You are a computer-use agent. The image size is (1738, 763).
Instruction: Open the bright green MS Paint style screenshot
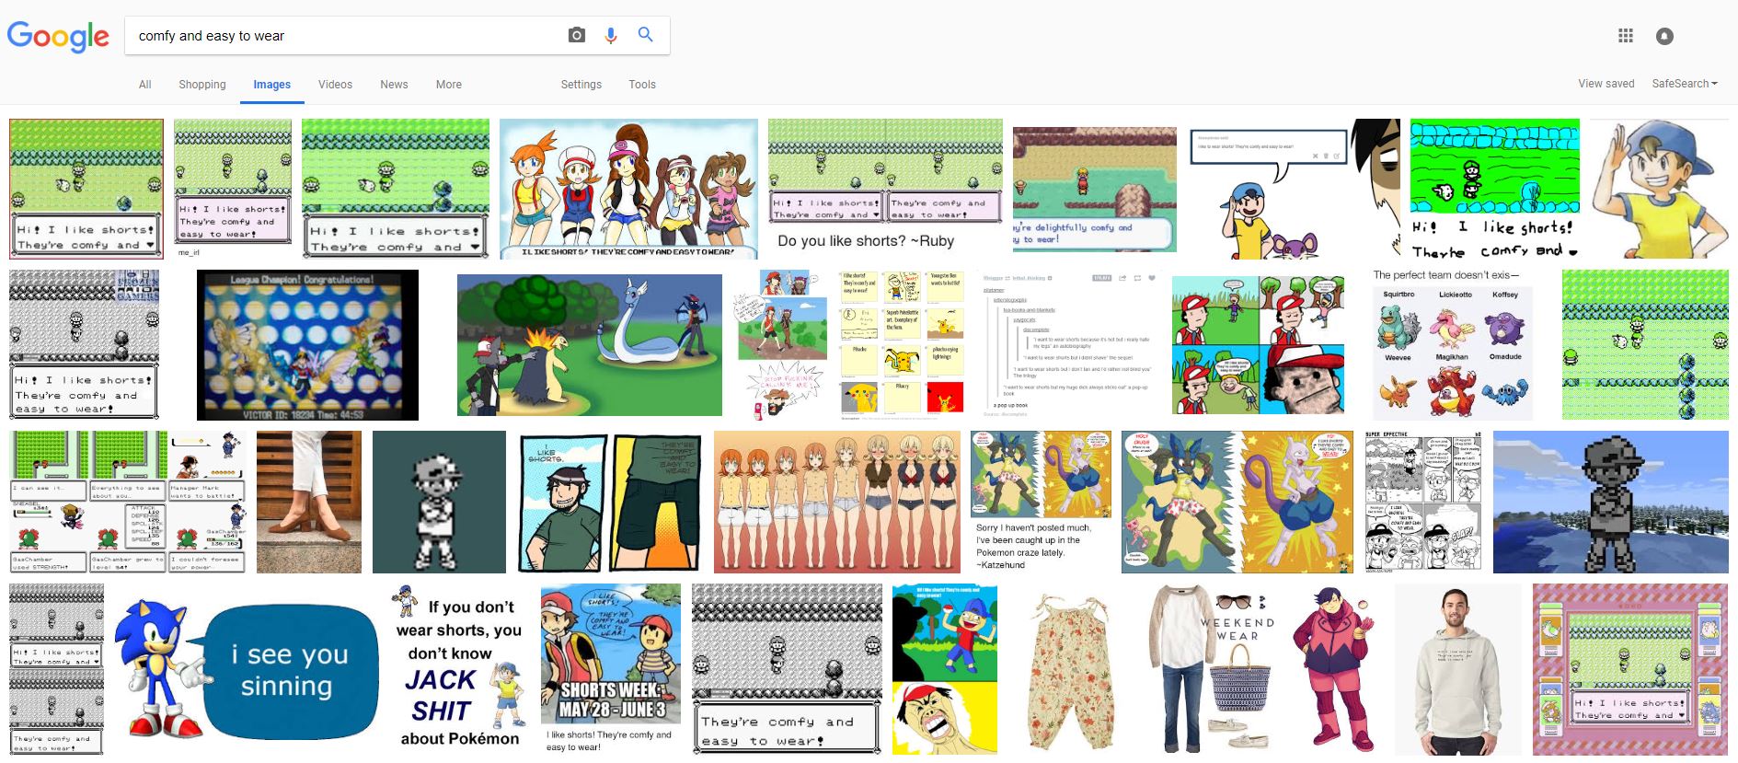[1495, 189]
